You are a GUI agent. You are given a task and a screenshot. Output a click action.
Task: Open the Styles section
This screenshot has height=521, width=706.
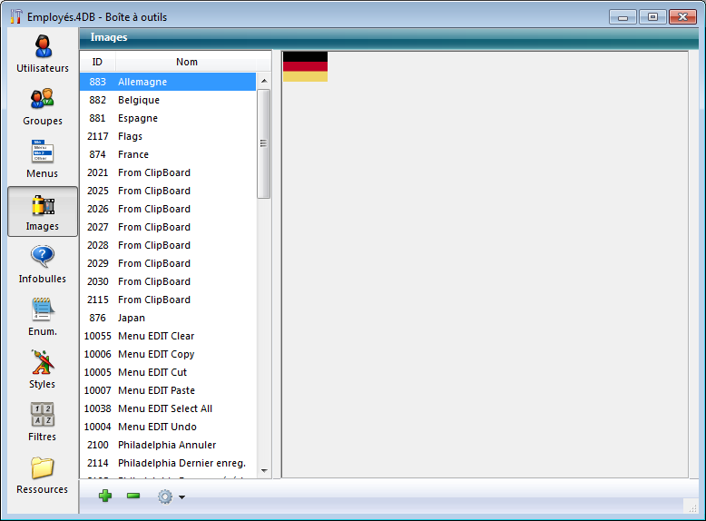[x=43, y=369]
